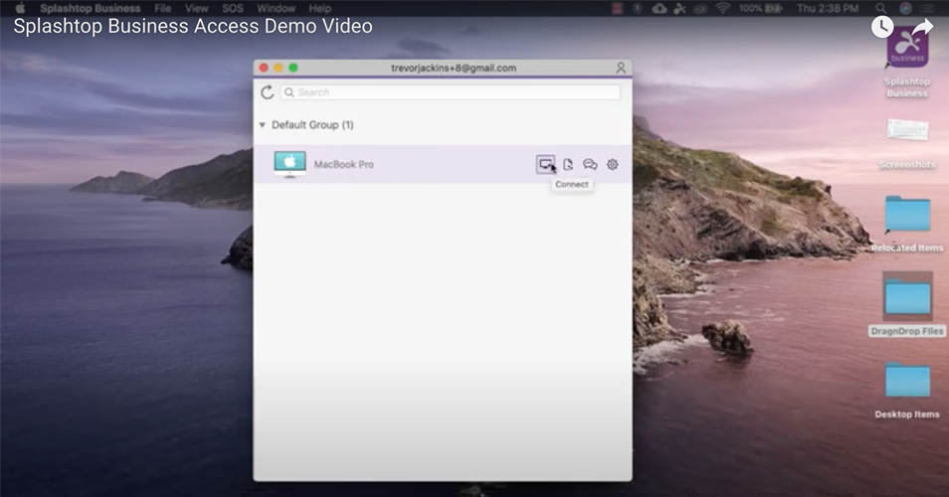The height and width of the screenshot is (497, 949).
Task: Start a chat session with MacBook Pro
Action: pos(590,164)
